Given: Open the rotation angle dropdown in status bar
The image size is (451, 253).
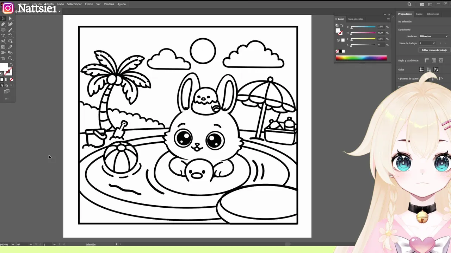Looking at the screenshot, I should (30, 244).
